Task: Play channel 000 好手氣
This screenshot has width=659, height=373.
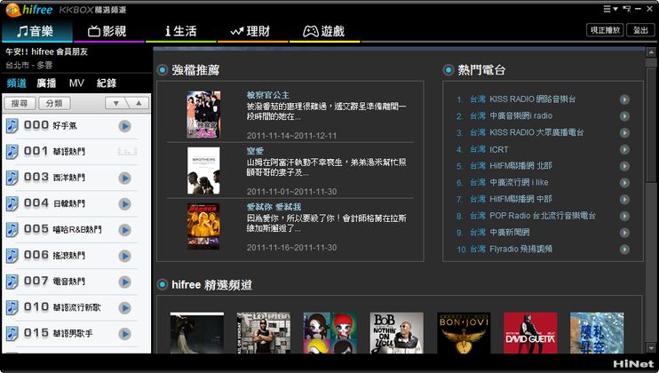Action: point(125,126)
